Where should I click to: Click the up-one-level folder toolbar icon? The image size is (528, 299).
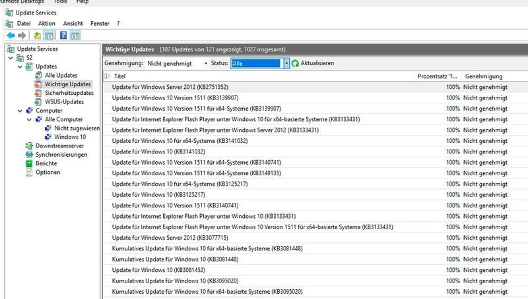(x=37, y=36)
